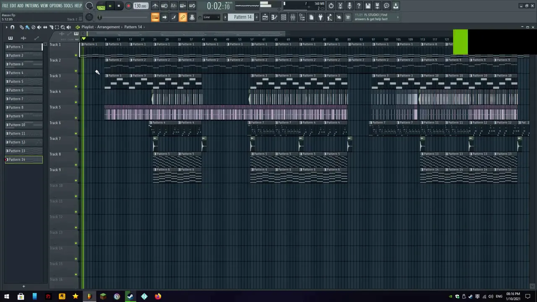Mute Track 9 with its green dot

pos(76,181)
